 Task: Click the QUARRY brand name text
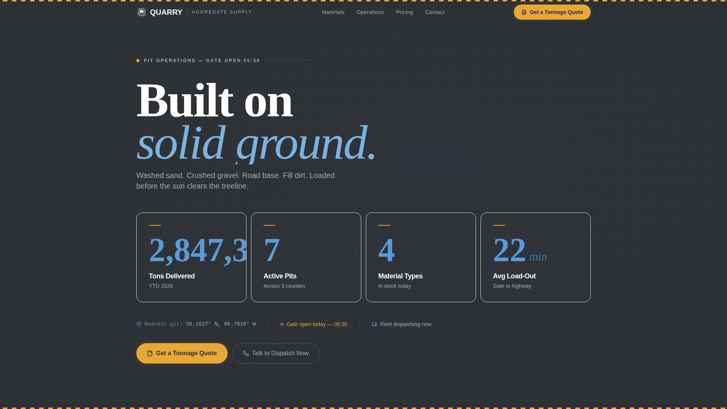pyautogui.click(x=166, y=12)
